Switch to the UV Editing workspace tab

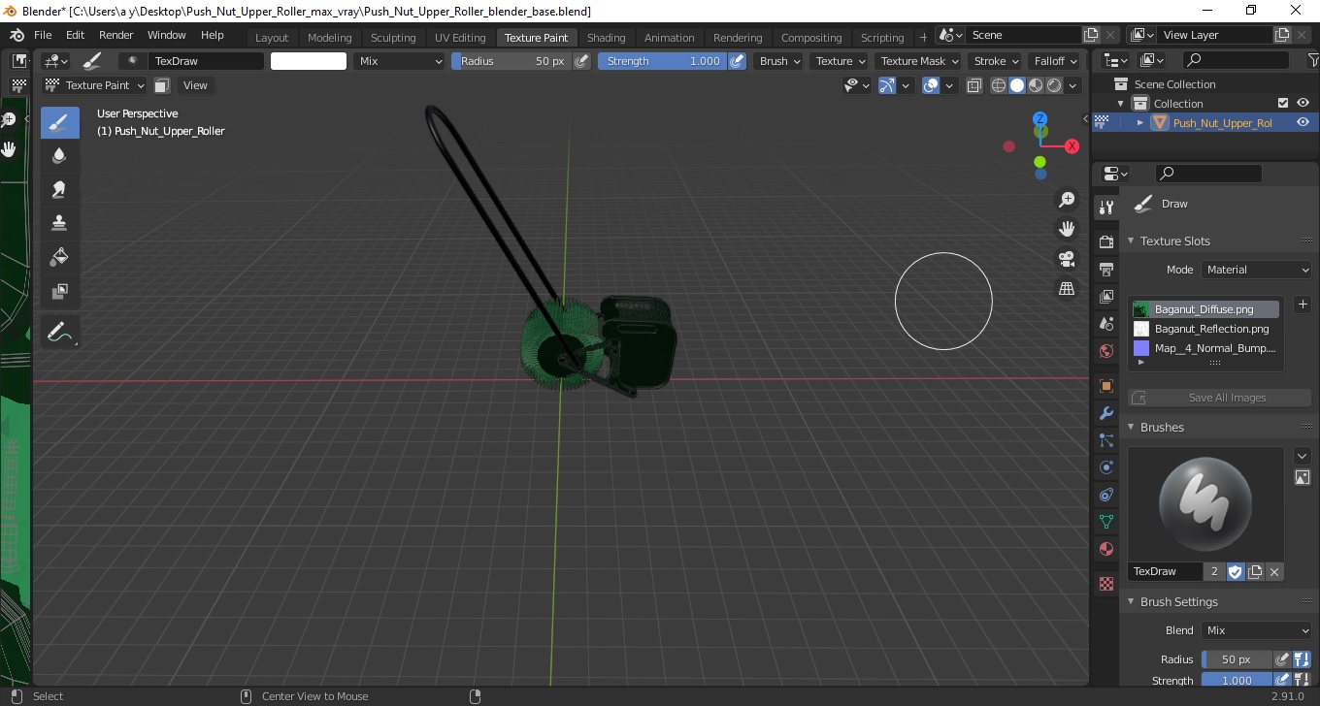pos(460,38)
